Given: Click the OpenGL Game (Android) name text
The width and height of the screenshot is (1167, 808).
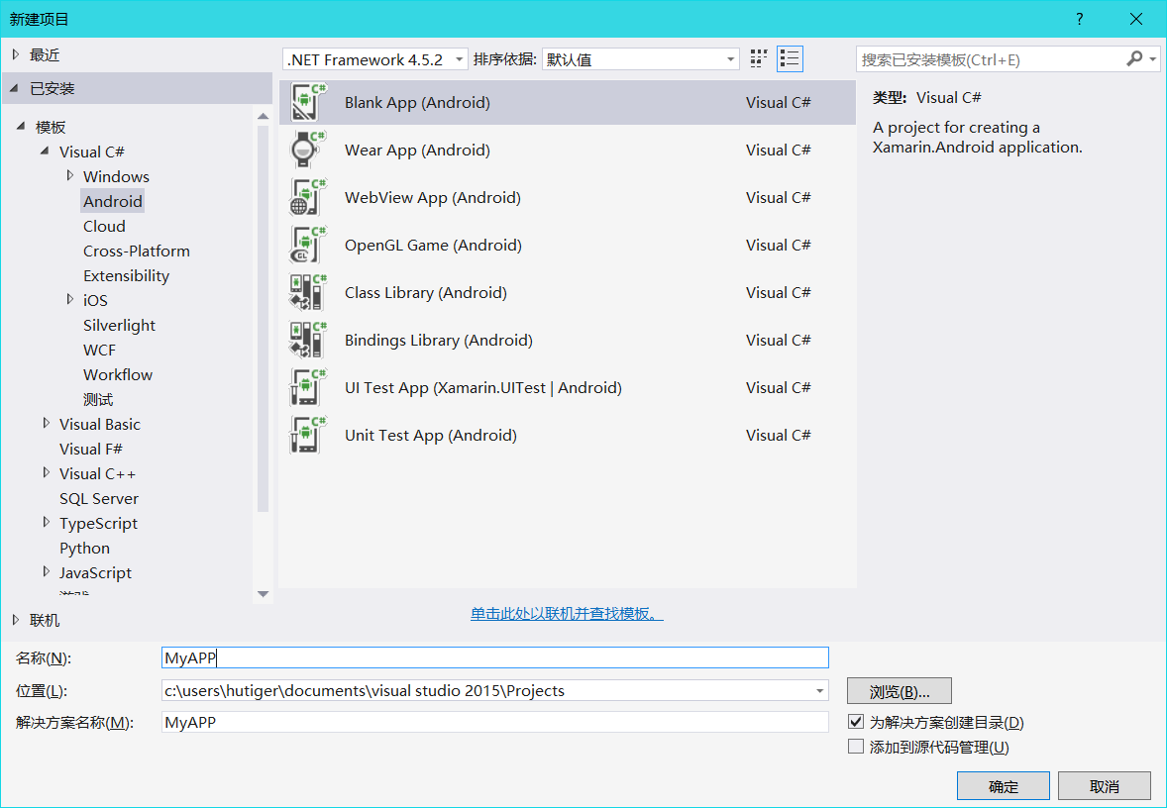Looking at the screenshot, I should point(433,245).
